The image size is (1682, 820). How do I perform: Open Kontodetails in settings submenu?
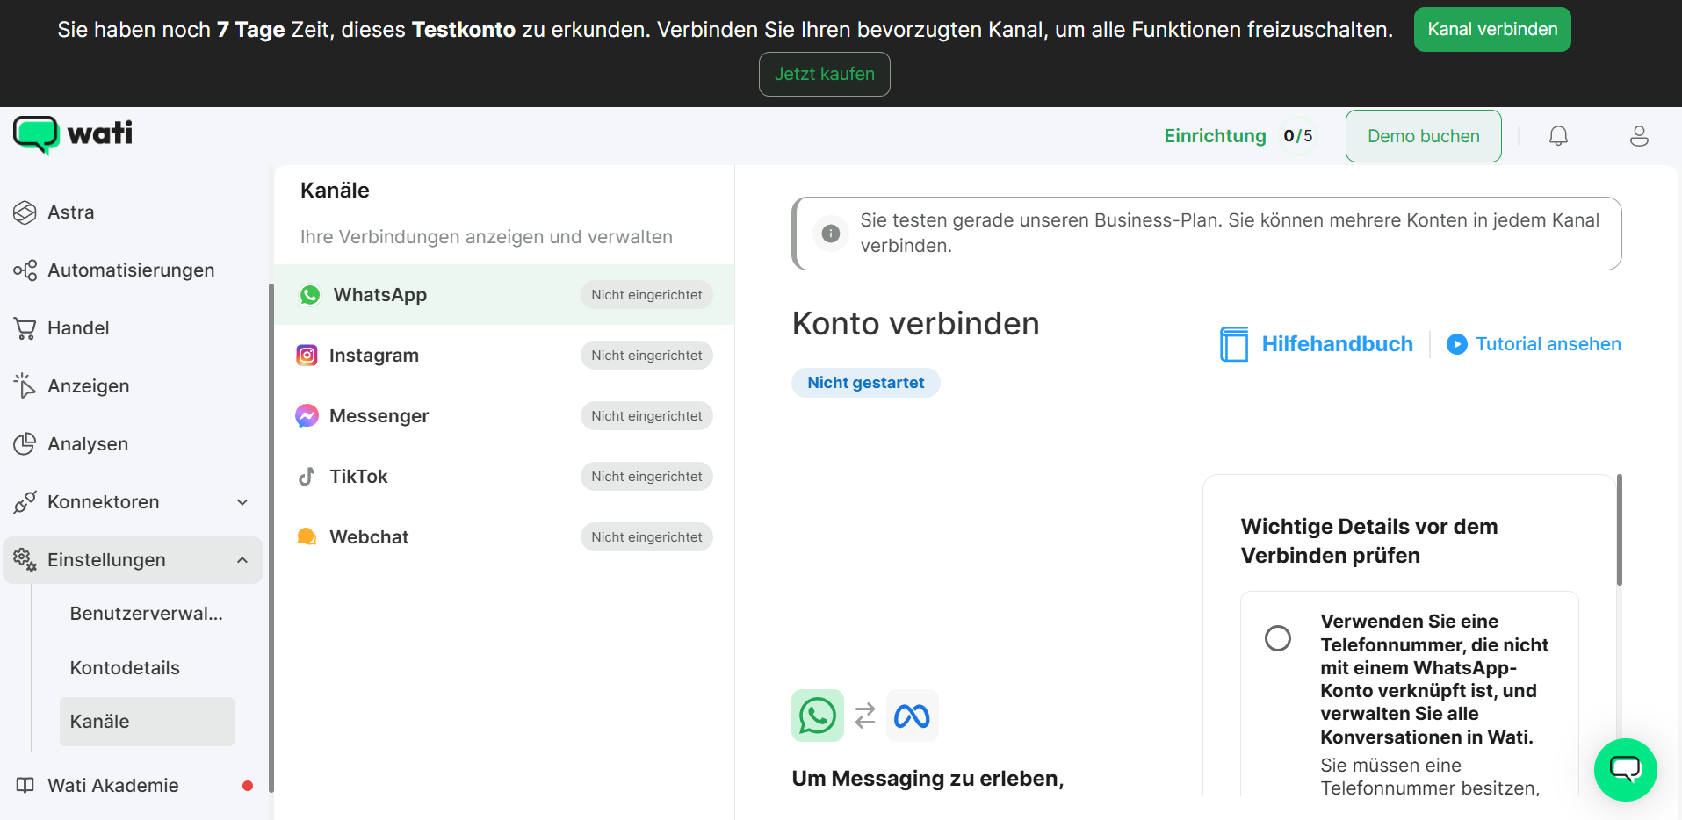pyautogui.click(x=125, y=668)
